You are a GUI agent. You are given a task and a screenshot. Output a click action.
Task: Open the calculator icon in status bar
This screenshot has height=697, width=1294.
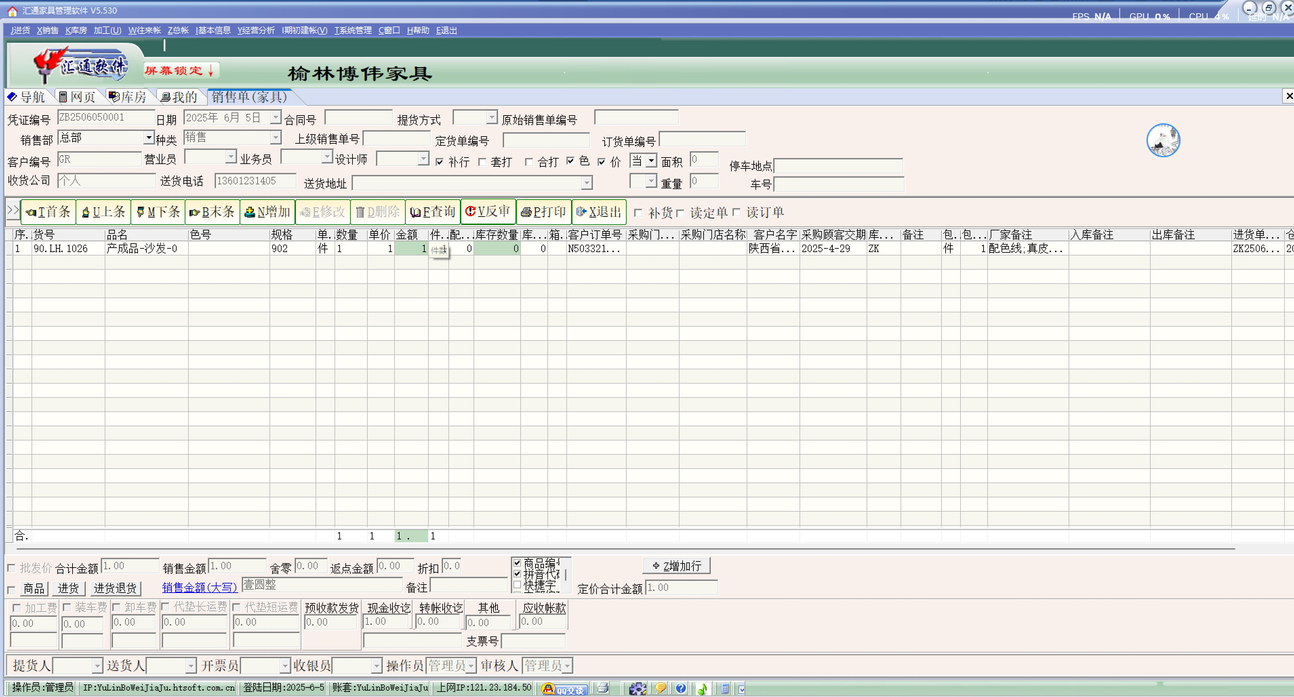coord(725,689)
